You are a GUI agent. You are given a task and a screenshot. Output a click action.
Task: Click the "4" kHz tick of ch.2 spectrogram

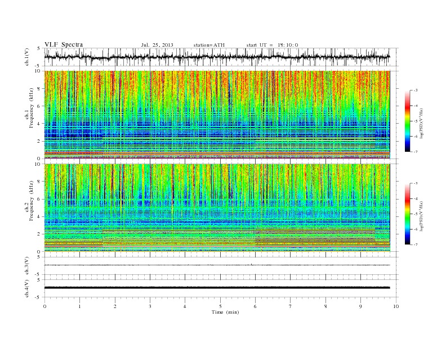39,217
